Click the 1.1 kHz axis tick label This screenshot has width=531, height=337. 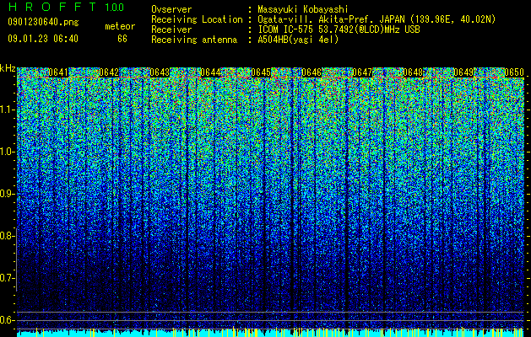8,110
